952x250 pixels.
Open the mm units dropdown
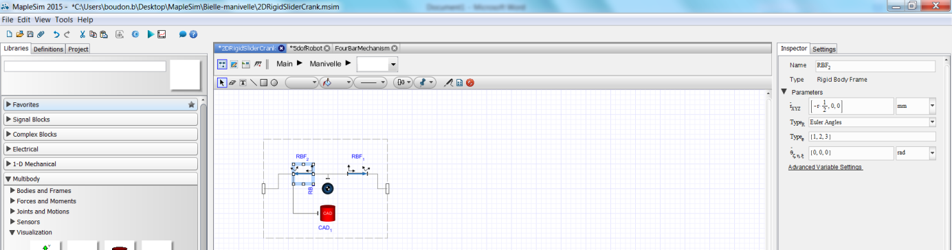tap(916, 106)
